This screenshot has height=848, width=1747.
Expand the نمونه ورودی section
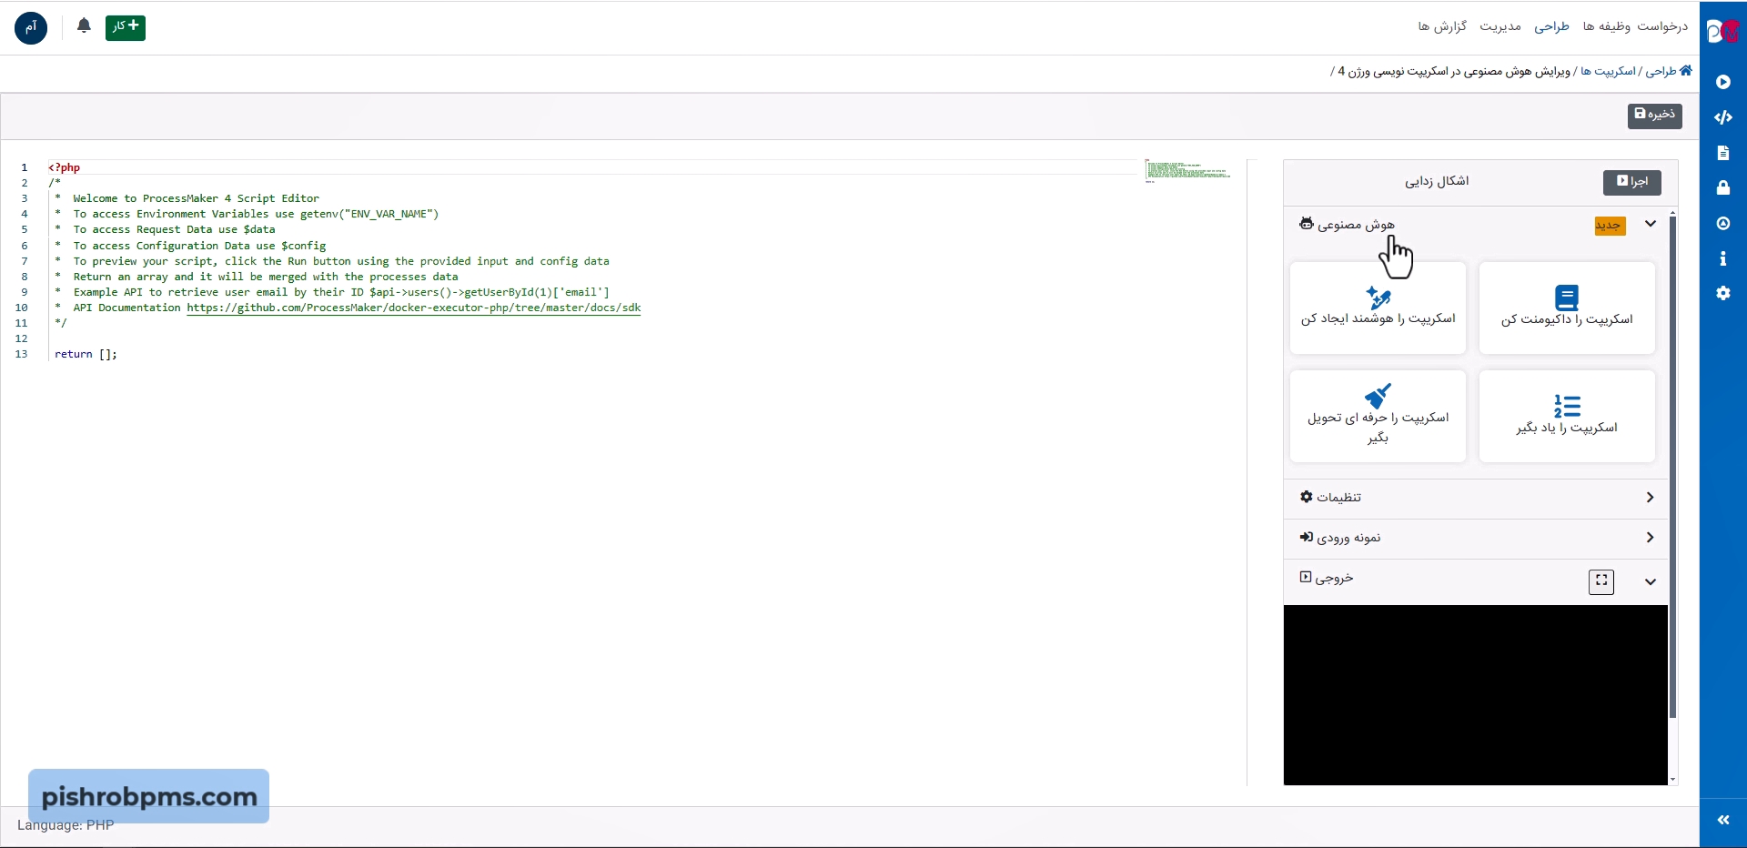pyautogui.click(x=1650, y=538)
